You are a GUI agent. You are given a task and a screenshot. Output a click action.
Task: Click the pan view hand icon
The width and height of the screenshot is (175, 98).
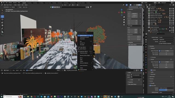coord(124,20)
